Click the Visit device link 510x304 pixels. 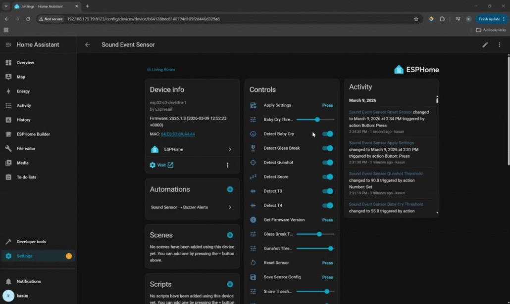(x=162, y=165)
